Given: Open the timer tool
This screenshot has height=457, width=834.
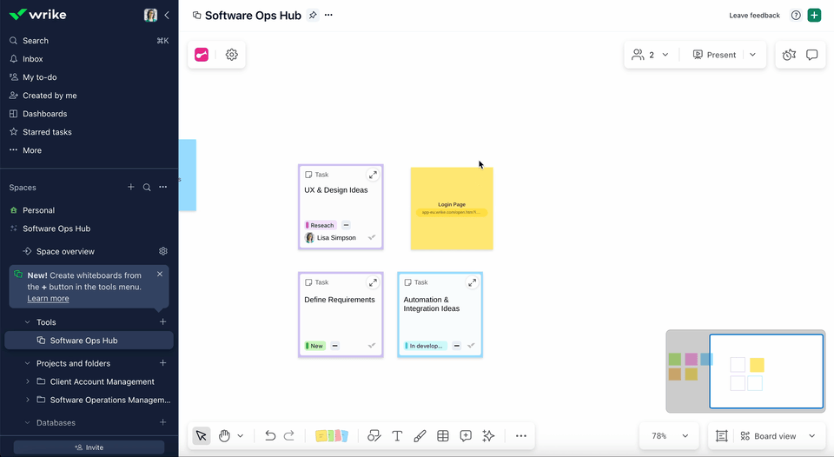Looking at the screenshot, I should coord(789,54).
